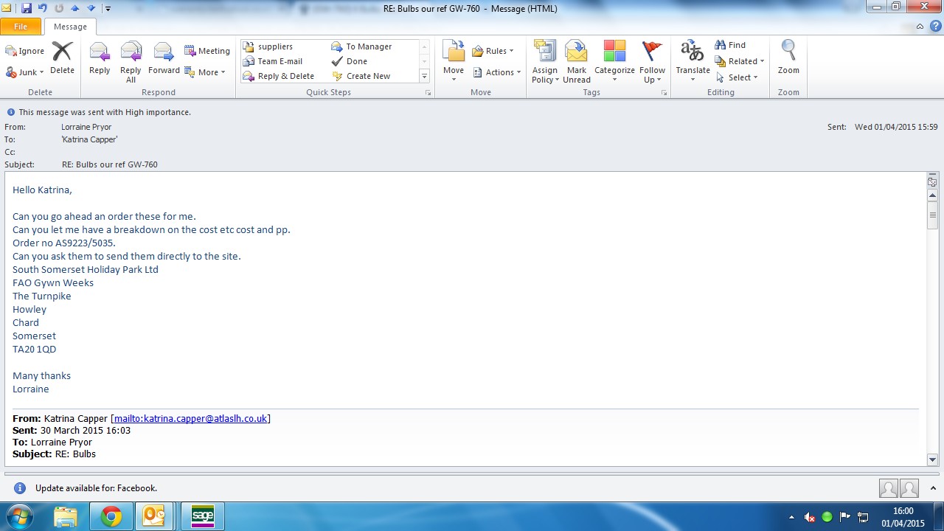Viewport: 944px width, 531px height.
Task: Click the first contact photo in People Pane
Action: [x=889, y=488]
